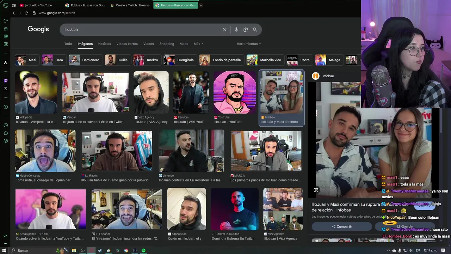The height and width of the screenshot is (254, 451).
Task: Click the ESP language indicator
Action: click(418, 250)
